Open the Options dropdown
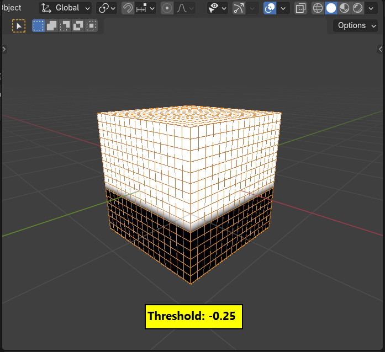Viewport: 385px width, 352px height. pyautogui.click(x=355, y=25)
